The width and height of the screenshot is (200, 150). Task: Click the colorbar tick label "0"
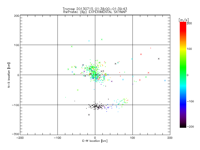[x=187, y=75]
